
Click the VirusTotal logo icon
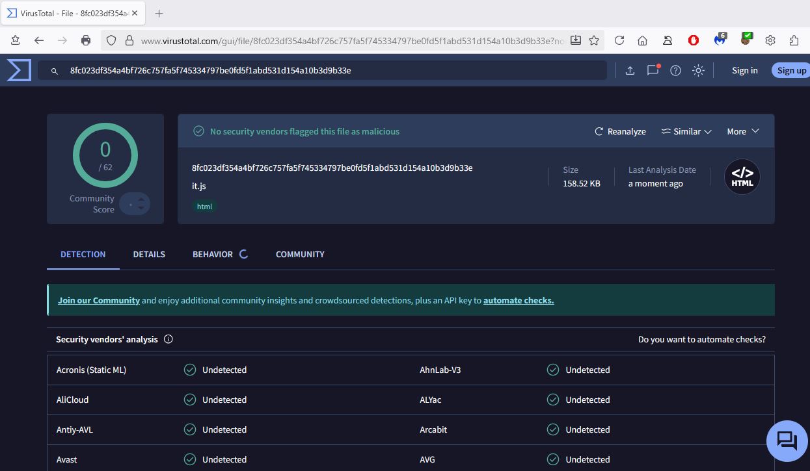click(x=19, y=70)
